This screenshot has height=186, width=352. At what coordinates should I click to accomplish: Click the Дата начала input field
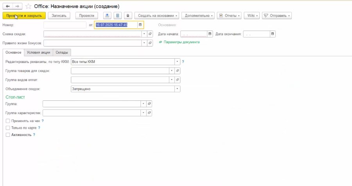click(194, 34)
